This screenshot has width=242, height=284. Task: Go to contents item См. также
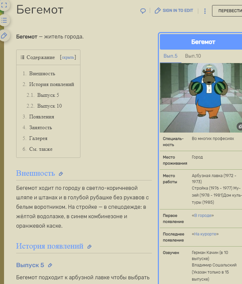tap(41, 149)
